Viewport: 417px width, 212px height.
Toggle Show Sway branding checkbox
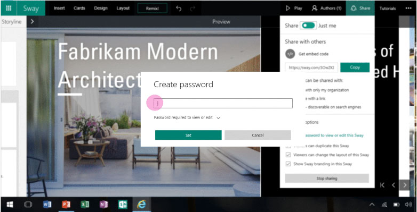click(288, 164)
